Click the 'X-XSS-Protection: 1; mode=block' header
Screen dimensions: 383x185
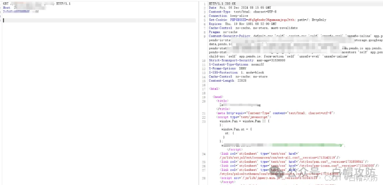[x=236, y=73]
